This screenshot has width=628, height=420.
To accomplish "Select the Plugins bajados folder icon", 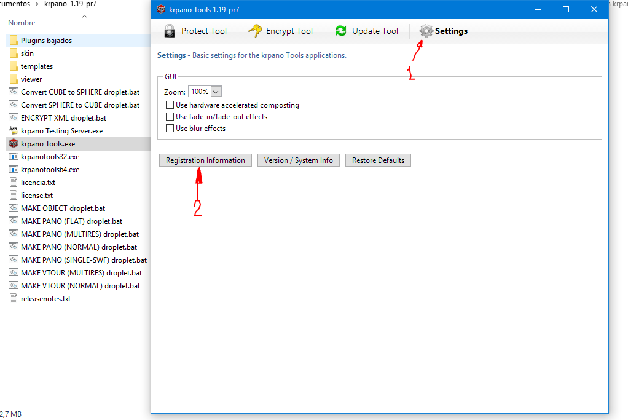I will pos(14,41).
